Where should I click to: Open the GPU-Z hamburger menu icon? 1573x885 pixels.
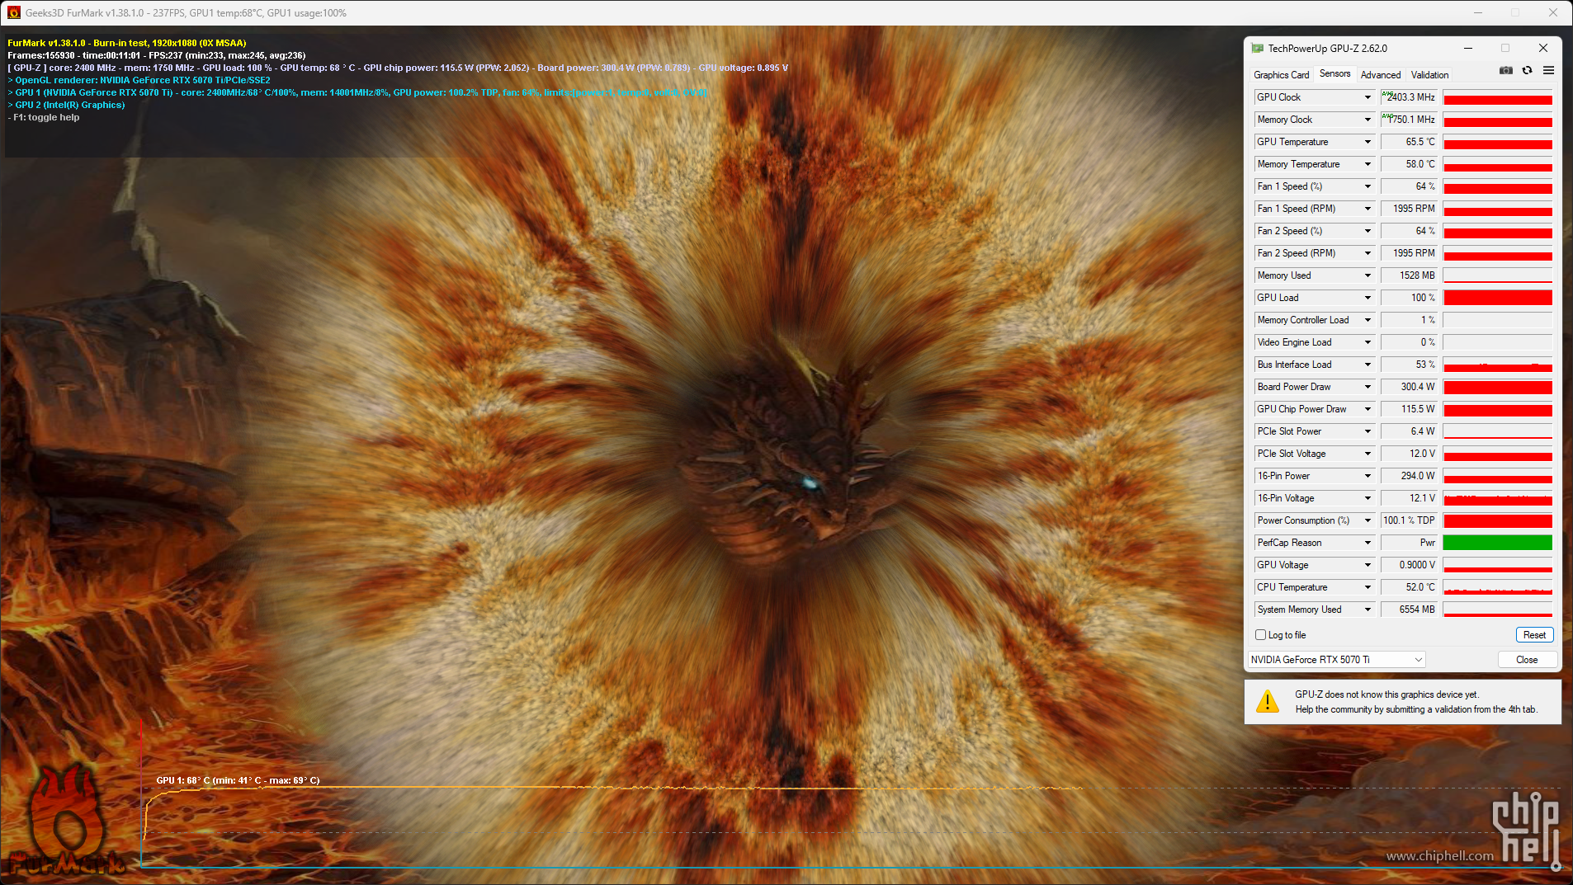pos(1549,71)
